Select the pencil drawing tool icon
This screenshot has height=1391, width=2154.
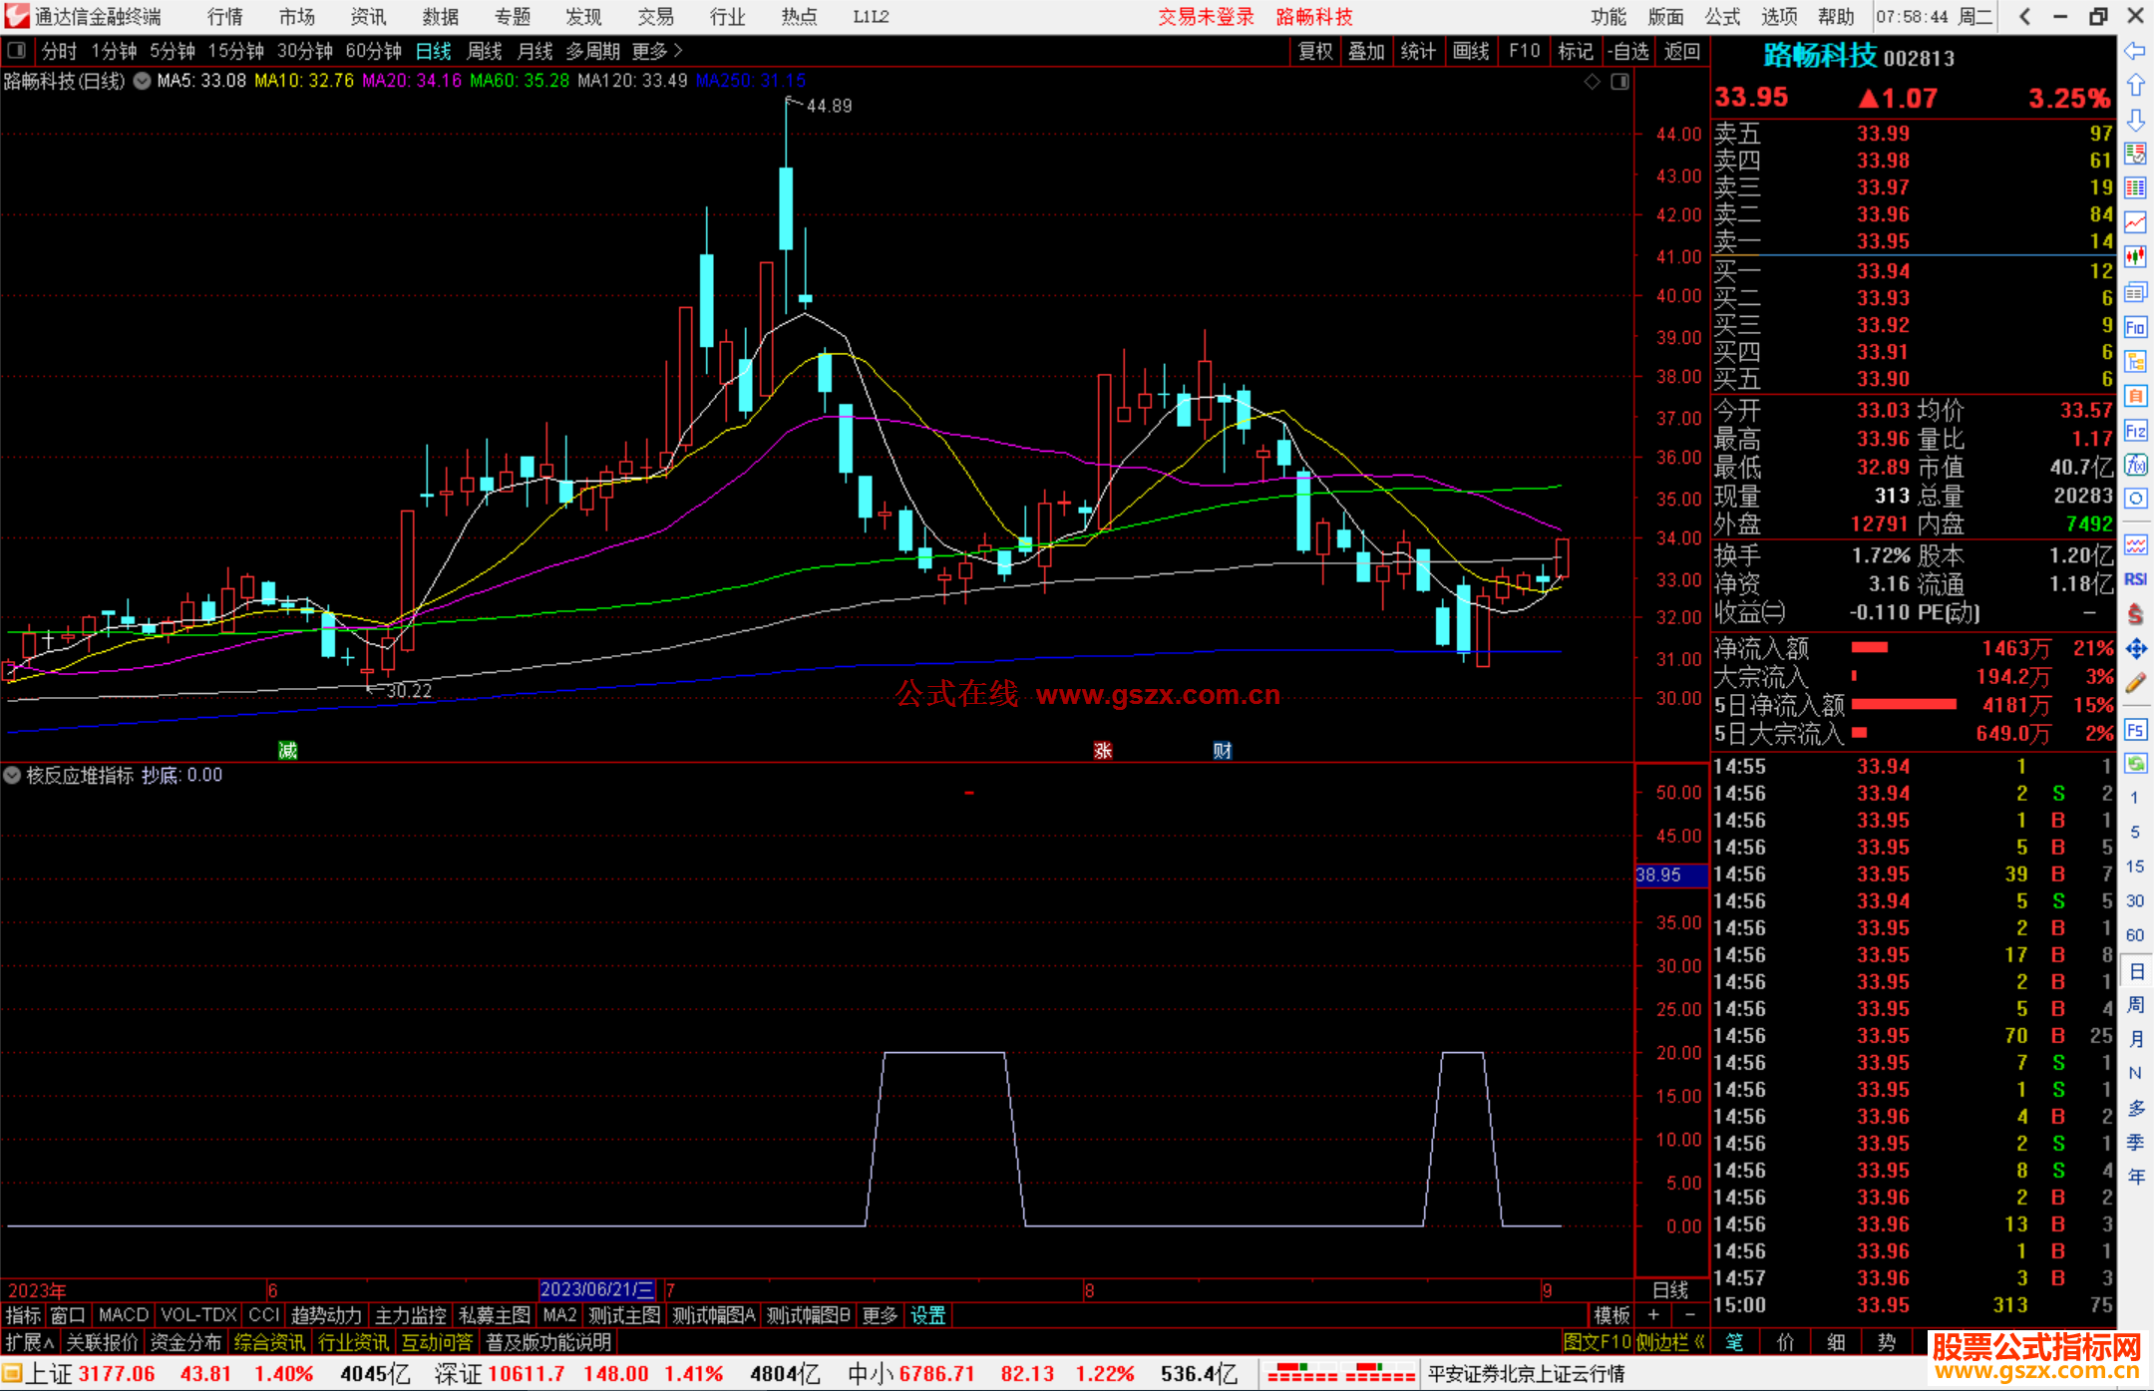[x=2135, y=684]
